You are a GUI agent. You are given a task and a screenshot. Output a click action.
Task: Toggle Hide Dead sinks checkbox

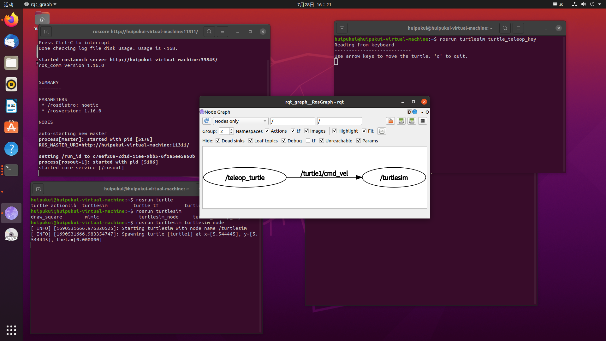pos(218,141)
